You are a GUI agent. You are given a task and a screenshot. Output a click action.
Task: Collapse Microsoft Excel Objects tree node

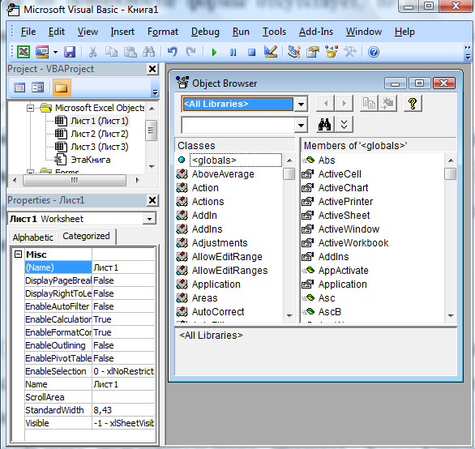pos(30,108)
